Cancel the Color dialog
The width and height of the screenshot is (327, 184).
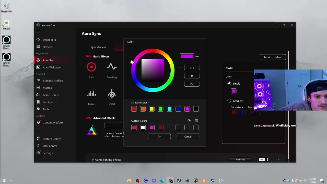point(188,136)
